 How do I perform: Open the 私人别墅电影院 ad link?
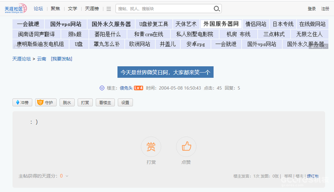(195, 34)
